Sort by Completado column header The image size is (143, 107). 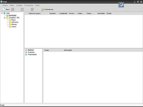tap(62, 13)
